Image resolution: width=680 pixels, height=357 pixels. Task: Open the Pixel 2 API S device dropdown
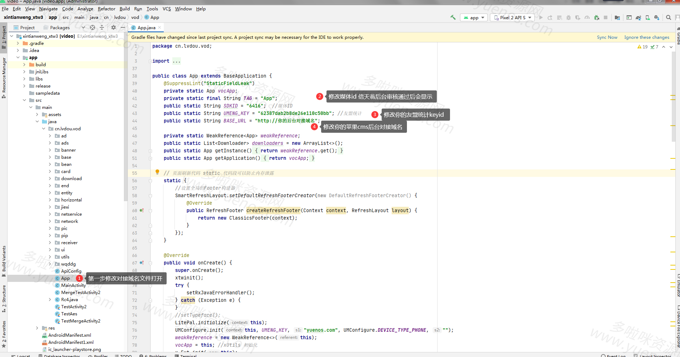click(x=512, y=17)
